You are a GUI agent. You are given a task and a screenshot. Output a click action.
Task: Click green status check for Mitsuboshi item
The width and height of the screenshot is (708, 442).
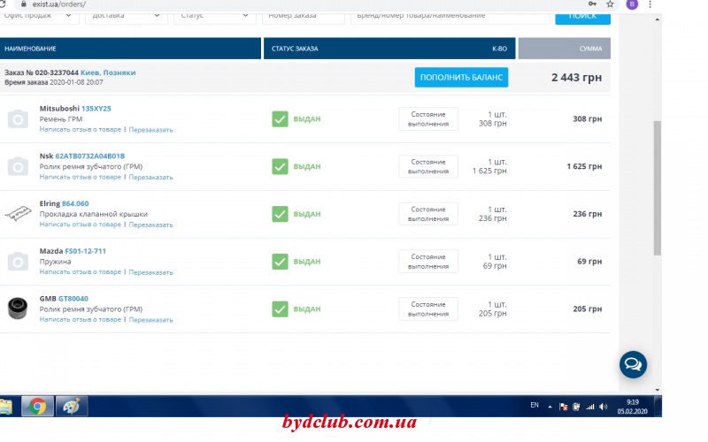coord(280,119)
